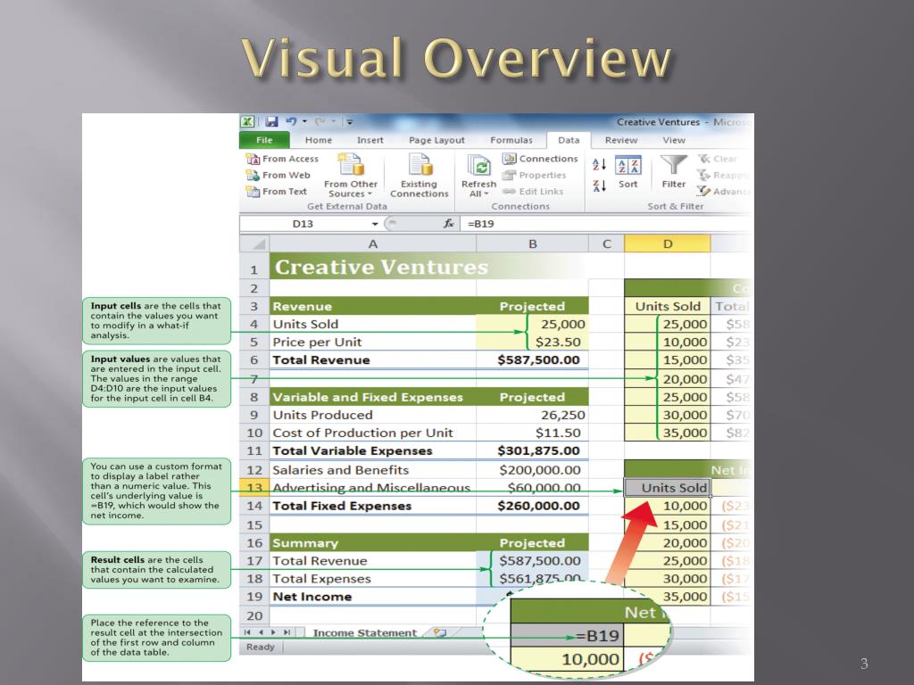The width and height of the screenshot is (914, 685).
Task: Click the Reapply filter button
Action: (x=723, y=175)
